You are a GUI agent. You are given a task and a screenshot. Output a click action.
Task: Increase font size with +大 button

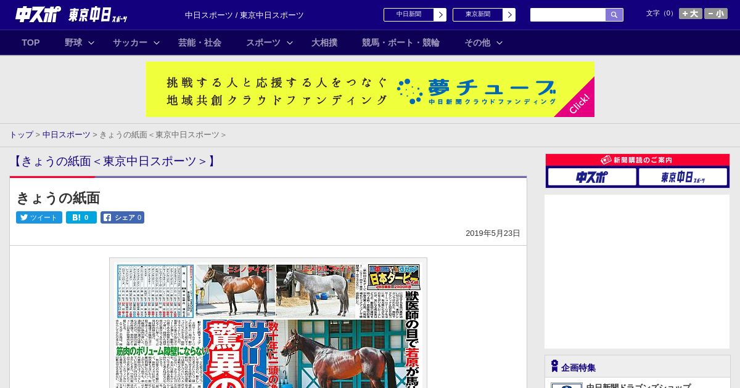pos(691,14)
